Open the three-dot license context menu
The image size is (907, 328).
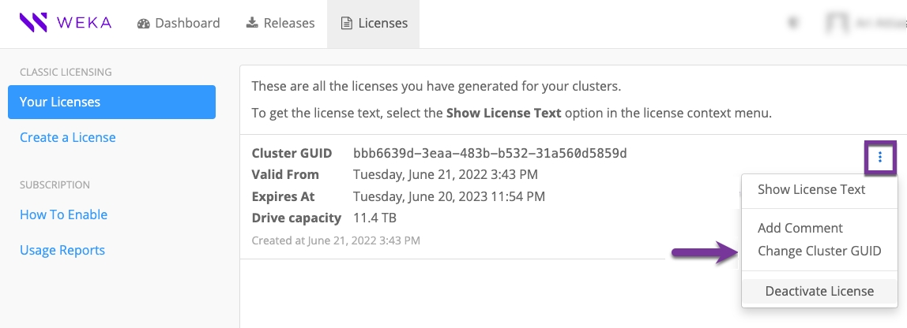[x=880, y=157]
